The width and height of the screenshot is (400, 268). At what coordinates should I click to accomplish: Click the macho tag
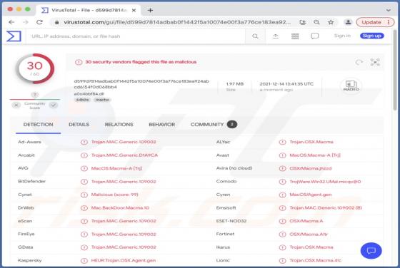pyautogui.click(x=102, y=100)
